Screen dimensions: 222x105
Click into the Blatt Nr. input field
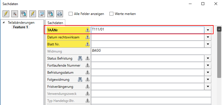(x=148, y=44)
